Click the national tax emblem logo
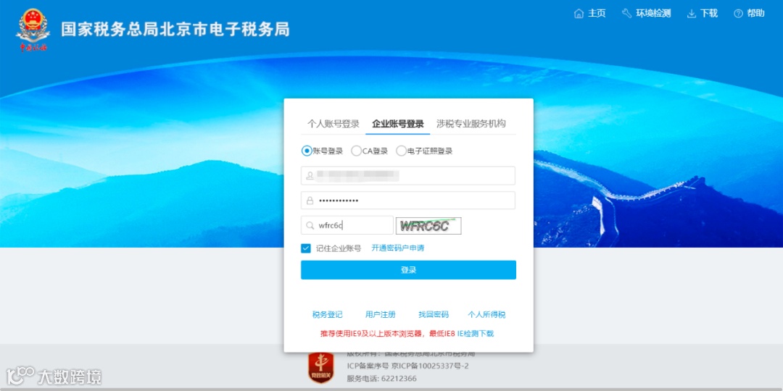This screenshot has height=391, width=783. (33, 30)
